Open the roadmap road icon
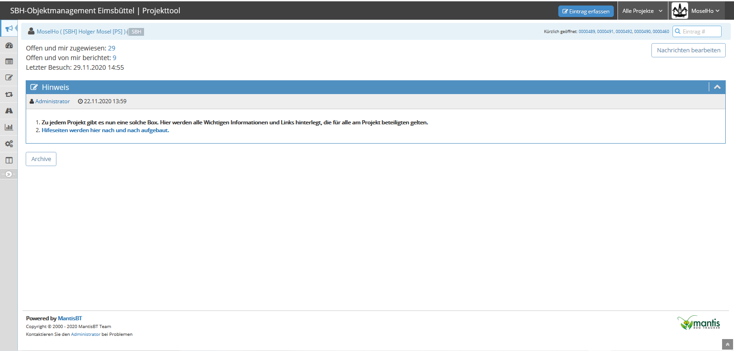Screen dimensions: 734x351 point(9,111)
